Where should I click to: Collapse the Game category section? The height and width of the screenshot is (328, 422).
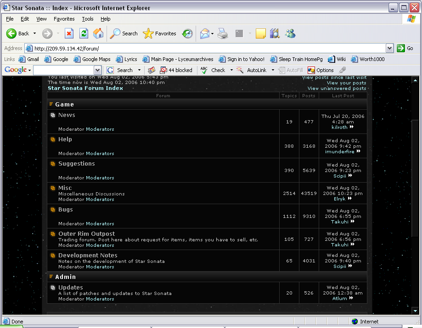[51, 104]
